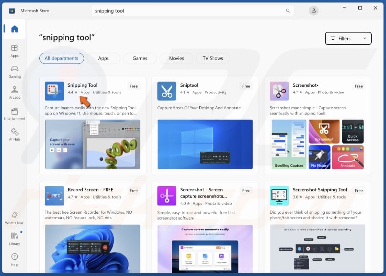Click the Did you ever think description text
Image resolution: width=386 pixels, height=276 pixels.
point(315,215)
